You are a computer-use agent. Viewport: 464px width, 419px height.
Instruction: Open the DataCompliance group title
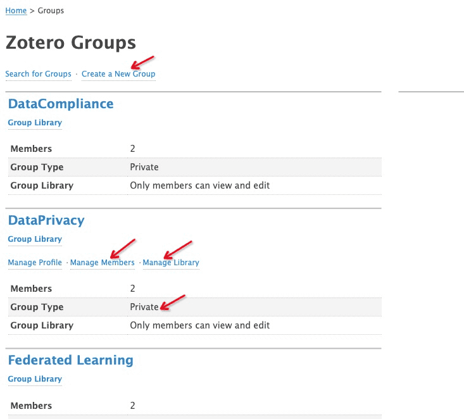coord(61,104)
